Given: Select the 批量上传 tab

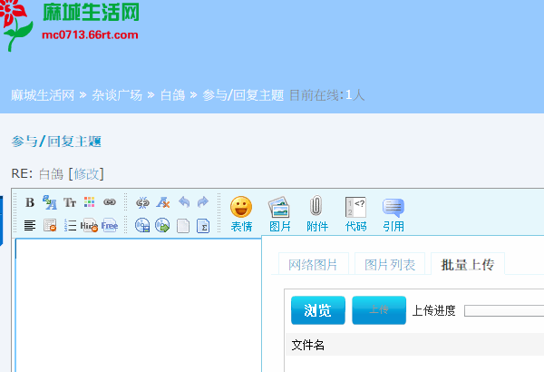Looking at the screenshot, I should (467, 264).
